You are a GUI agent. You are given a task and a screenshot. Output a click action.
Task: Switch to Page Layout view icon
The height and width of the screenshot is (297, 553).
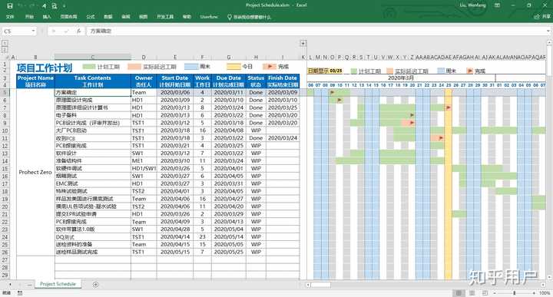coord(472,292)
